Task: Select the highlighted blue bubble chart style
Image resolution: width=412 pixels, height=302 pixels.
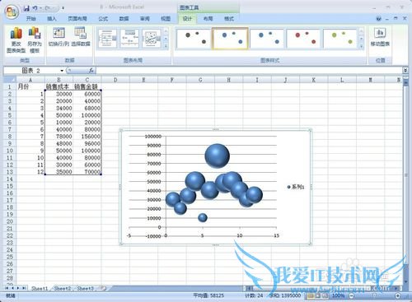Action: [x=230, y=39]
